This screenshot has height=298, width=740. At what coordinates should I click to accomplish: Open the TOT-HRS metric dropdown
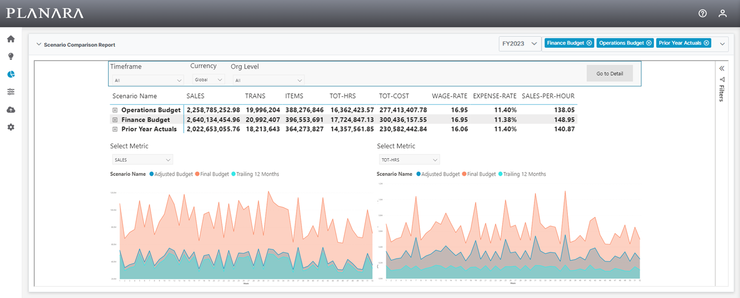409,159
